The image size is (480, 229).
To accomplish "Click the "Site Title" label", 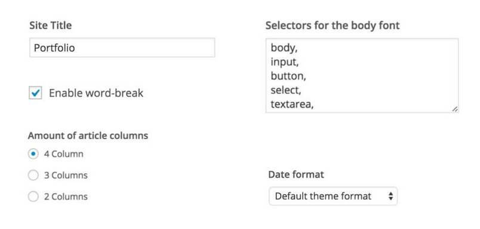I will pyautogui.click(x=51, y=26).
